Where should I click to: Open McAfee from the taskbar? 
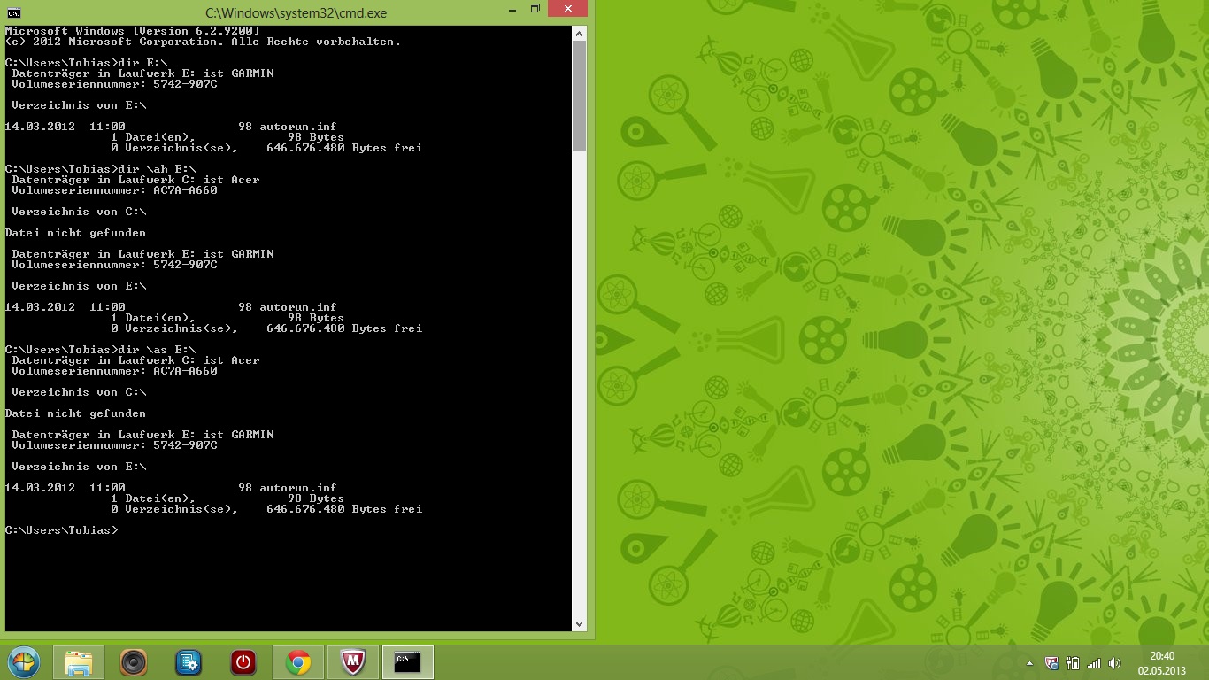(353, 662)
